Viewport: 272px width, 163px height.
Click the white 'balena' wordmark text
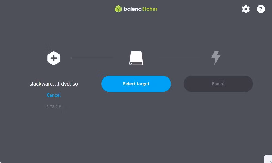point(133,9)
